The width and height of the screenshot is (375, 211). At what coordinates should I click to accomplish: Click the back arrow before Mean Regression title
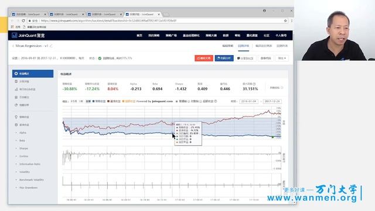13,46
